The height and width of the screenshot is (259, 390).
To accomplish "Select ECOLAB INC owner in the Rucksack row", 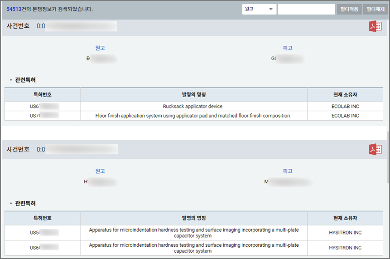I will pyautogui.click(x=345, y=107).
